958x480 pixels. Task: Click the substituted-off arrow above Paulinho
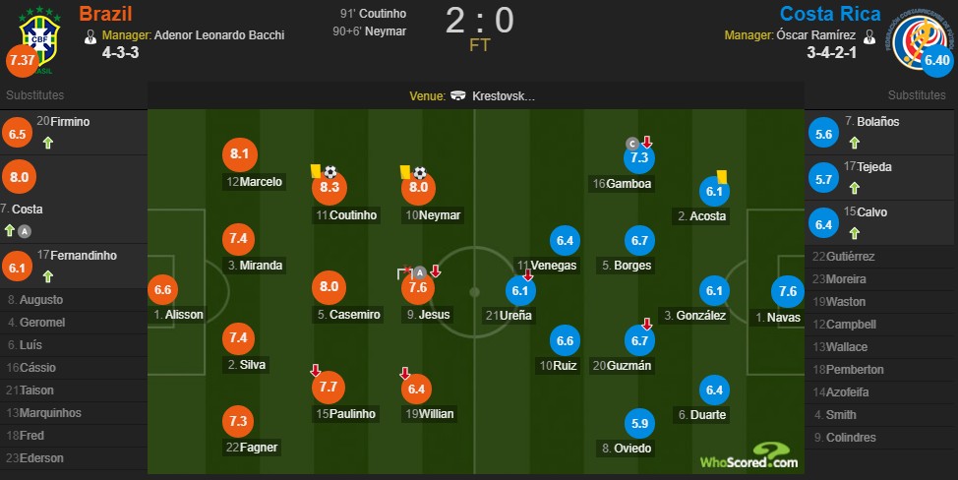(x=315, y=371)
